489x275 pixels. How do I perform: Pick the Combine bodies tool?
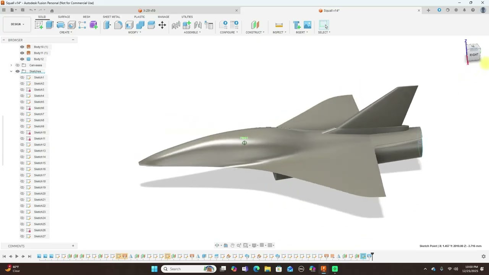140,25
